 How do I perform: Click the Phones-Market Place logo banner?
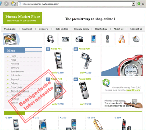tap(23, 18)
